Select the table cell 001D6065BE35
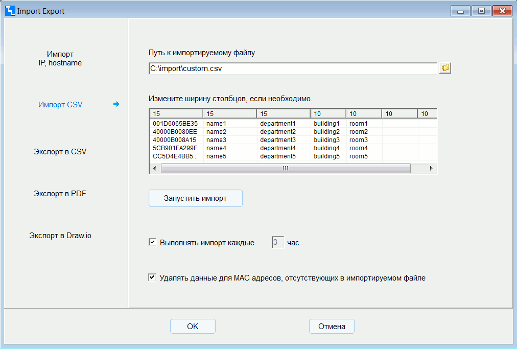 click(175, 124)
